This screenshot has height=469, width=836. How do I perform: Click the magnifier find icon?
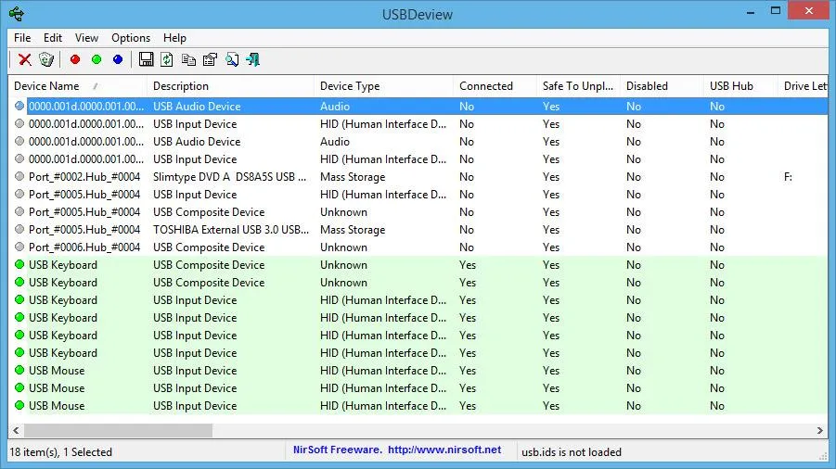pos(232,59)
